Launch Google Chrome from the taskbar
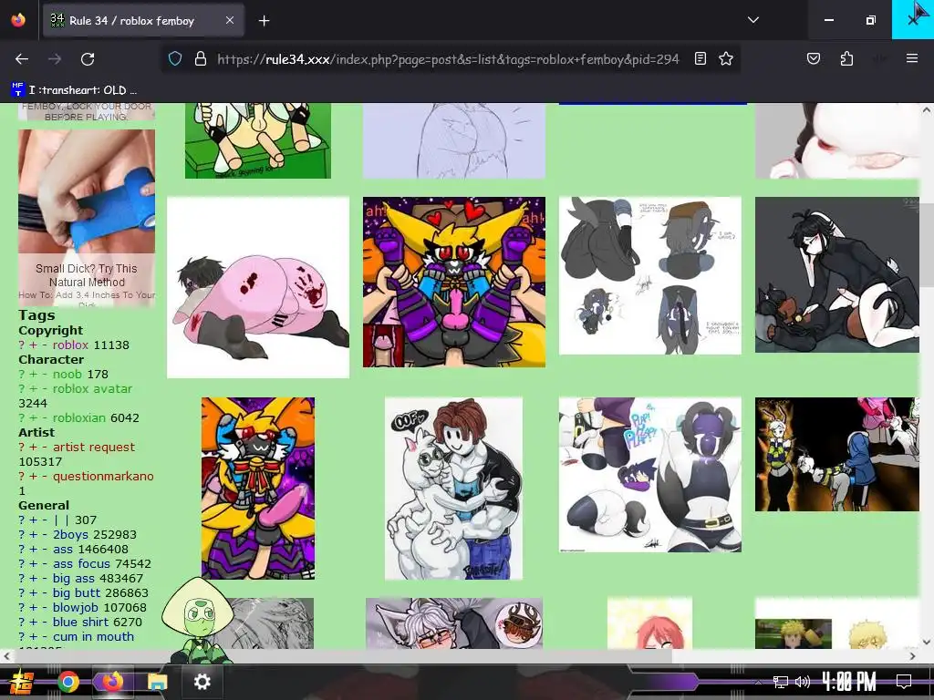 (67, 682)
